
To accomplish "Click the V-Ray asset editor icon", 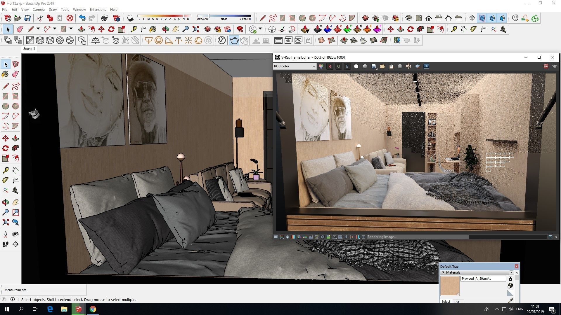I will (x=221, y=40).
